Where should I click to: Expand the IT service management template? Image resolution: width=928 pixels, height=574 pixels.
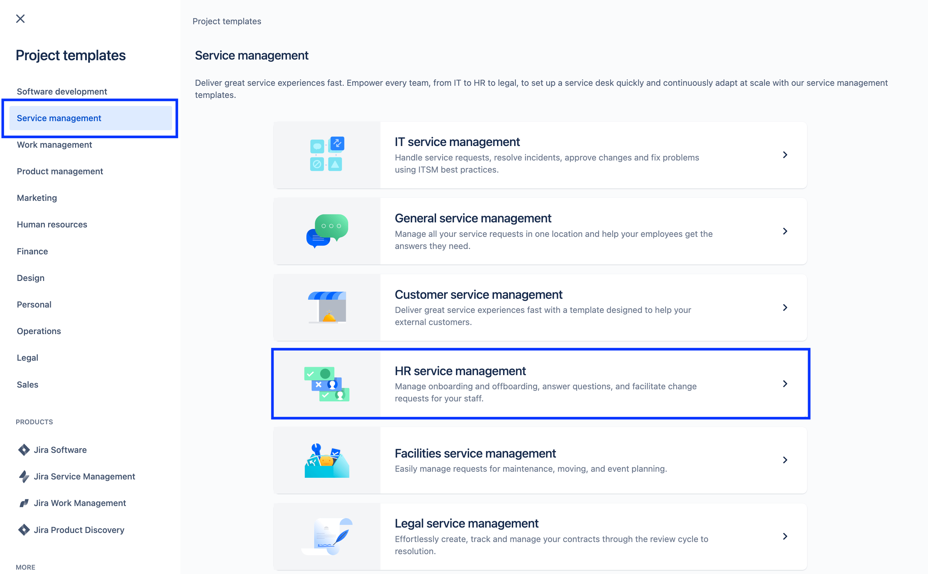(x=786, y=154)
